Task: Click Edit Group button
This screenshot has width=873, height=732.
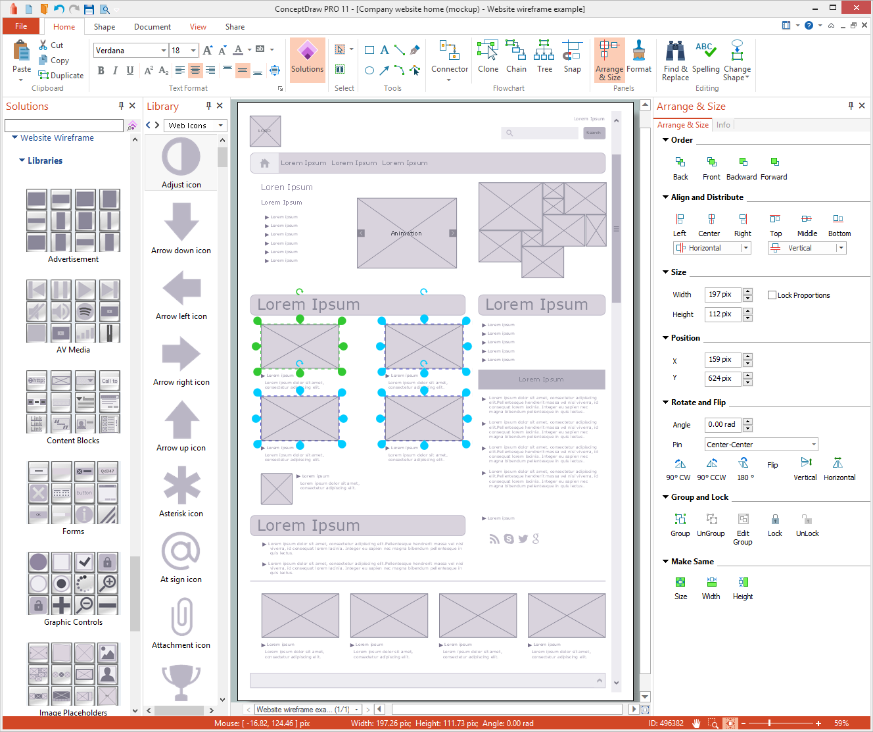Action: click(743, 529)
